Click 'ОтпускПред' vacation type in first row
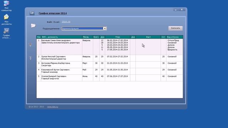 [x=173, y=40]
